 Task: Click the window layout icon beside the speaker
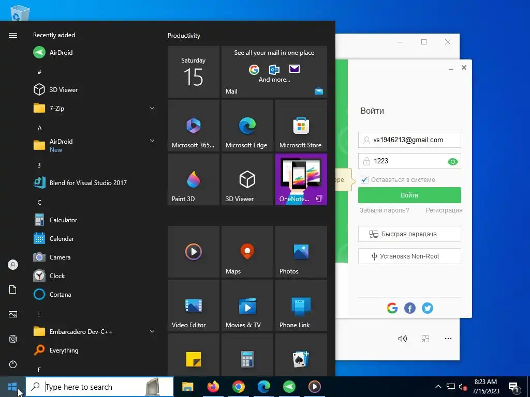[x=425, y=339]
